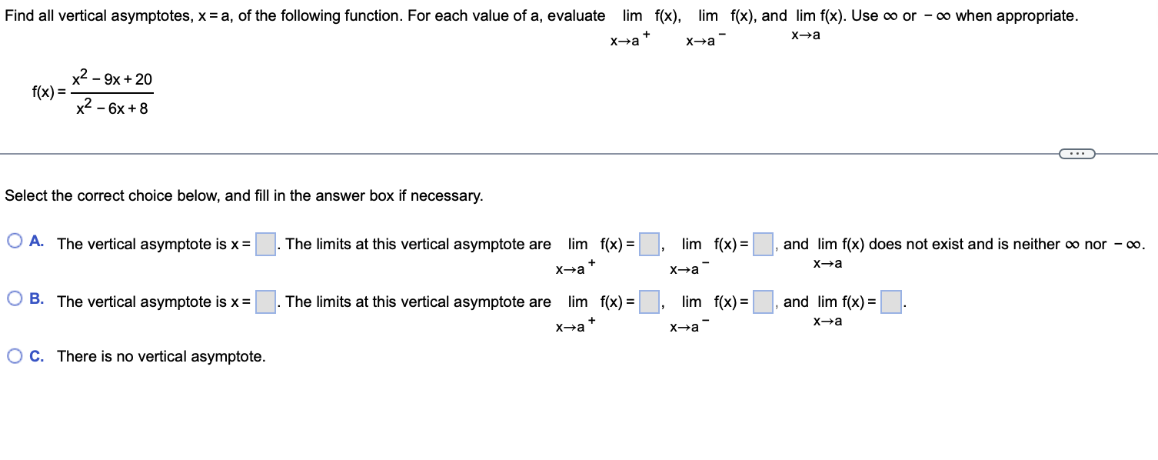Click choice B's statement text to select it

154,301
